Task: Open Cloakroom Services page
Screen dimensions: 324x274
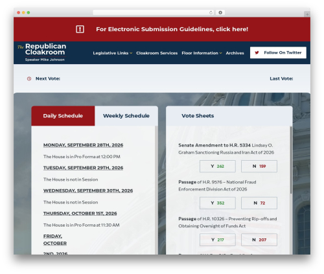Action: tap(157, 53)
